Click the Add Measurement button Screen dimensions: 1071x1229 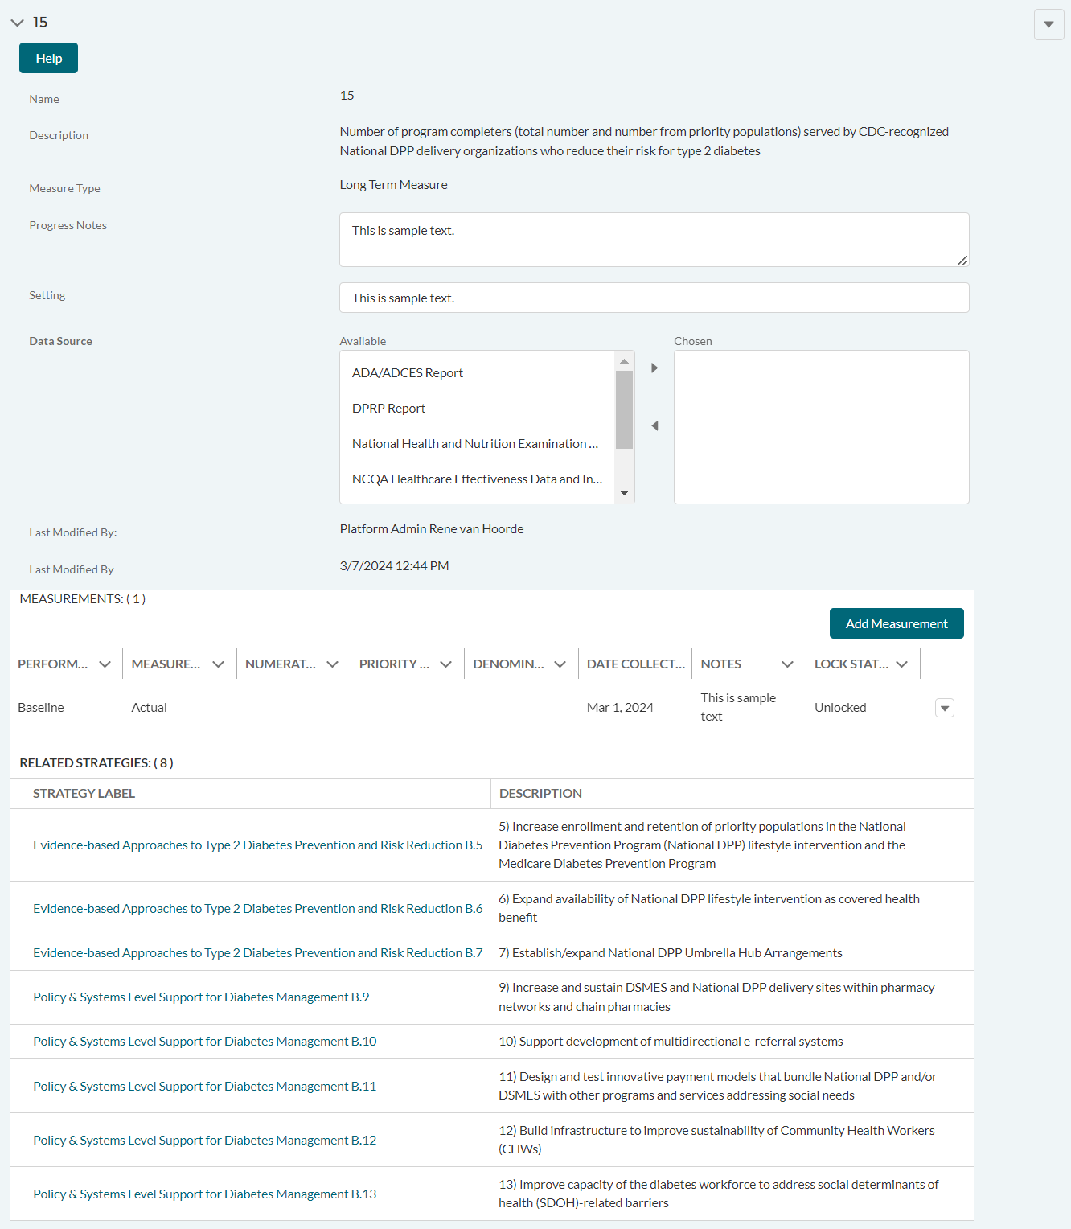897,623
